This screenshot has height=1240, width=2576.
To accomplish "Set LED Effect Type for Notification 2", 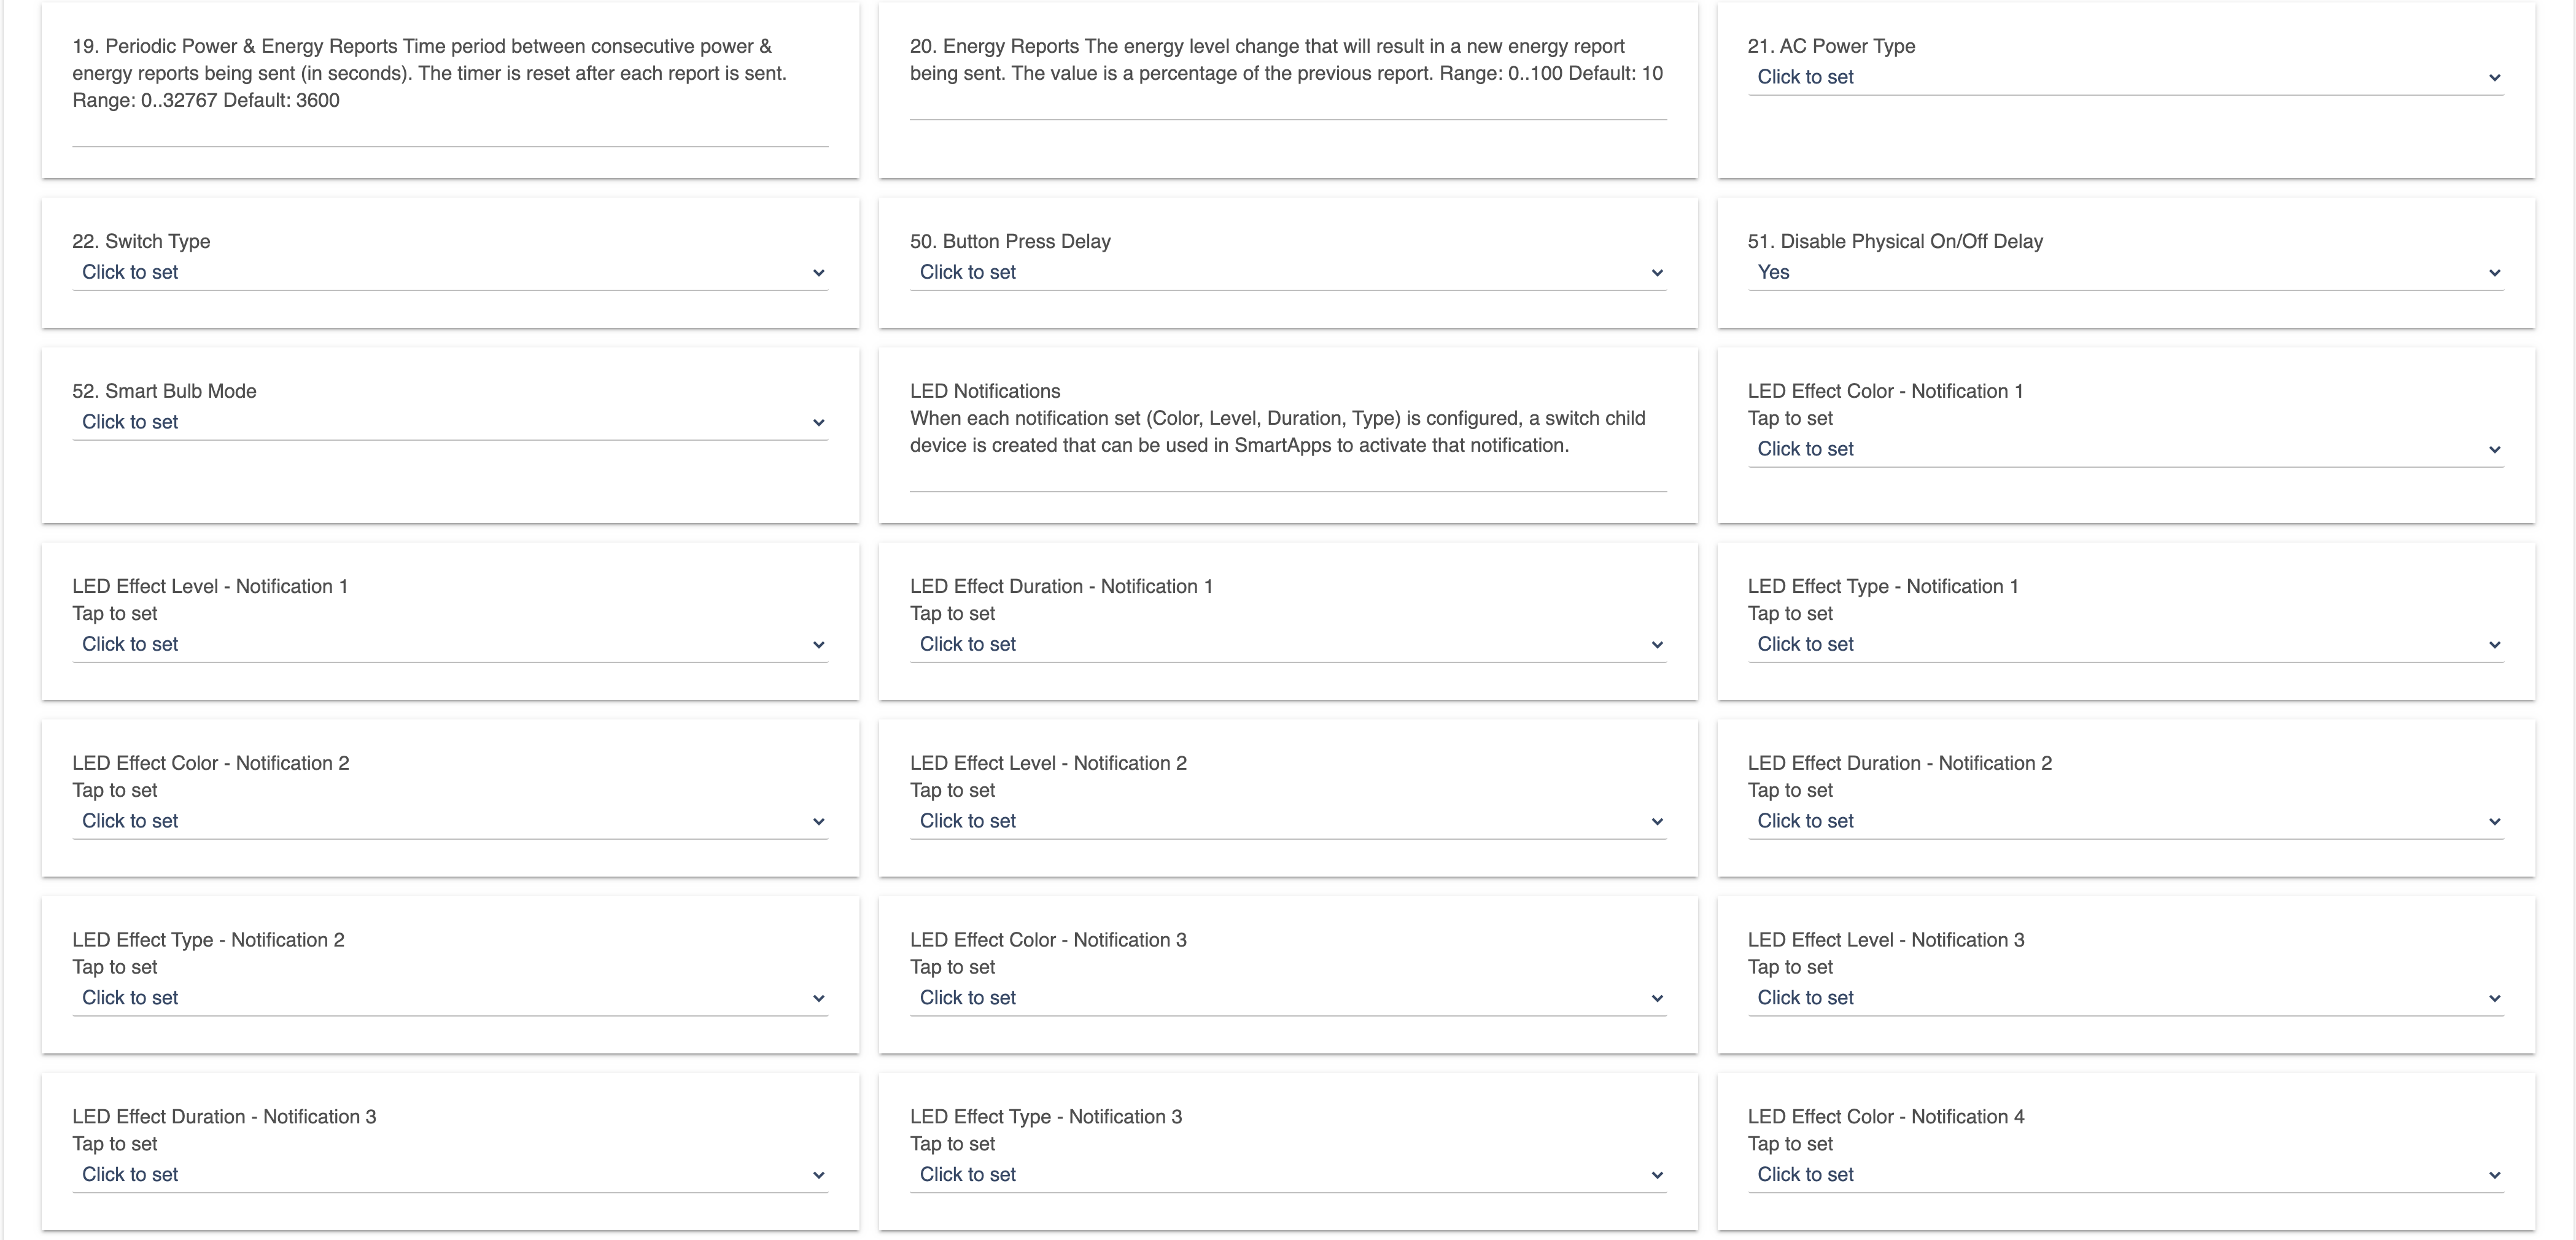I will point(450,998).
